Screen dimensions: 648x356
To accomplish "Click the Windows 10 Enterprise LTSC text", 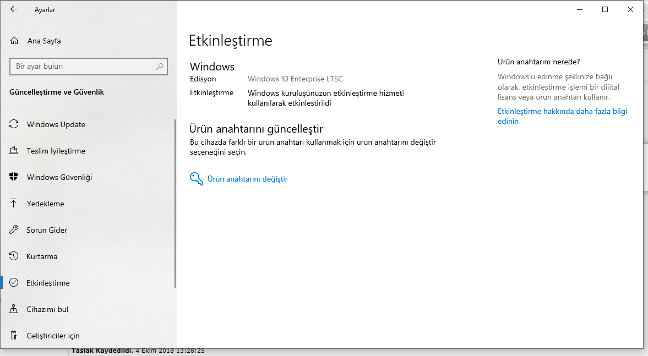I will (295, 79).
